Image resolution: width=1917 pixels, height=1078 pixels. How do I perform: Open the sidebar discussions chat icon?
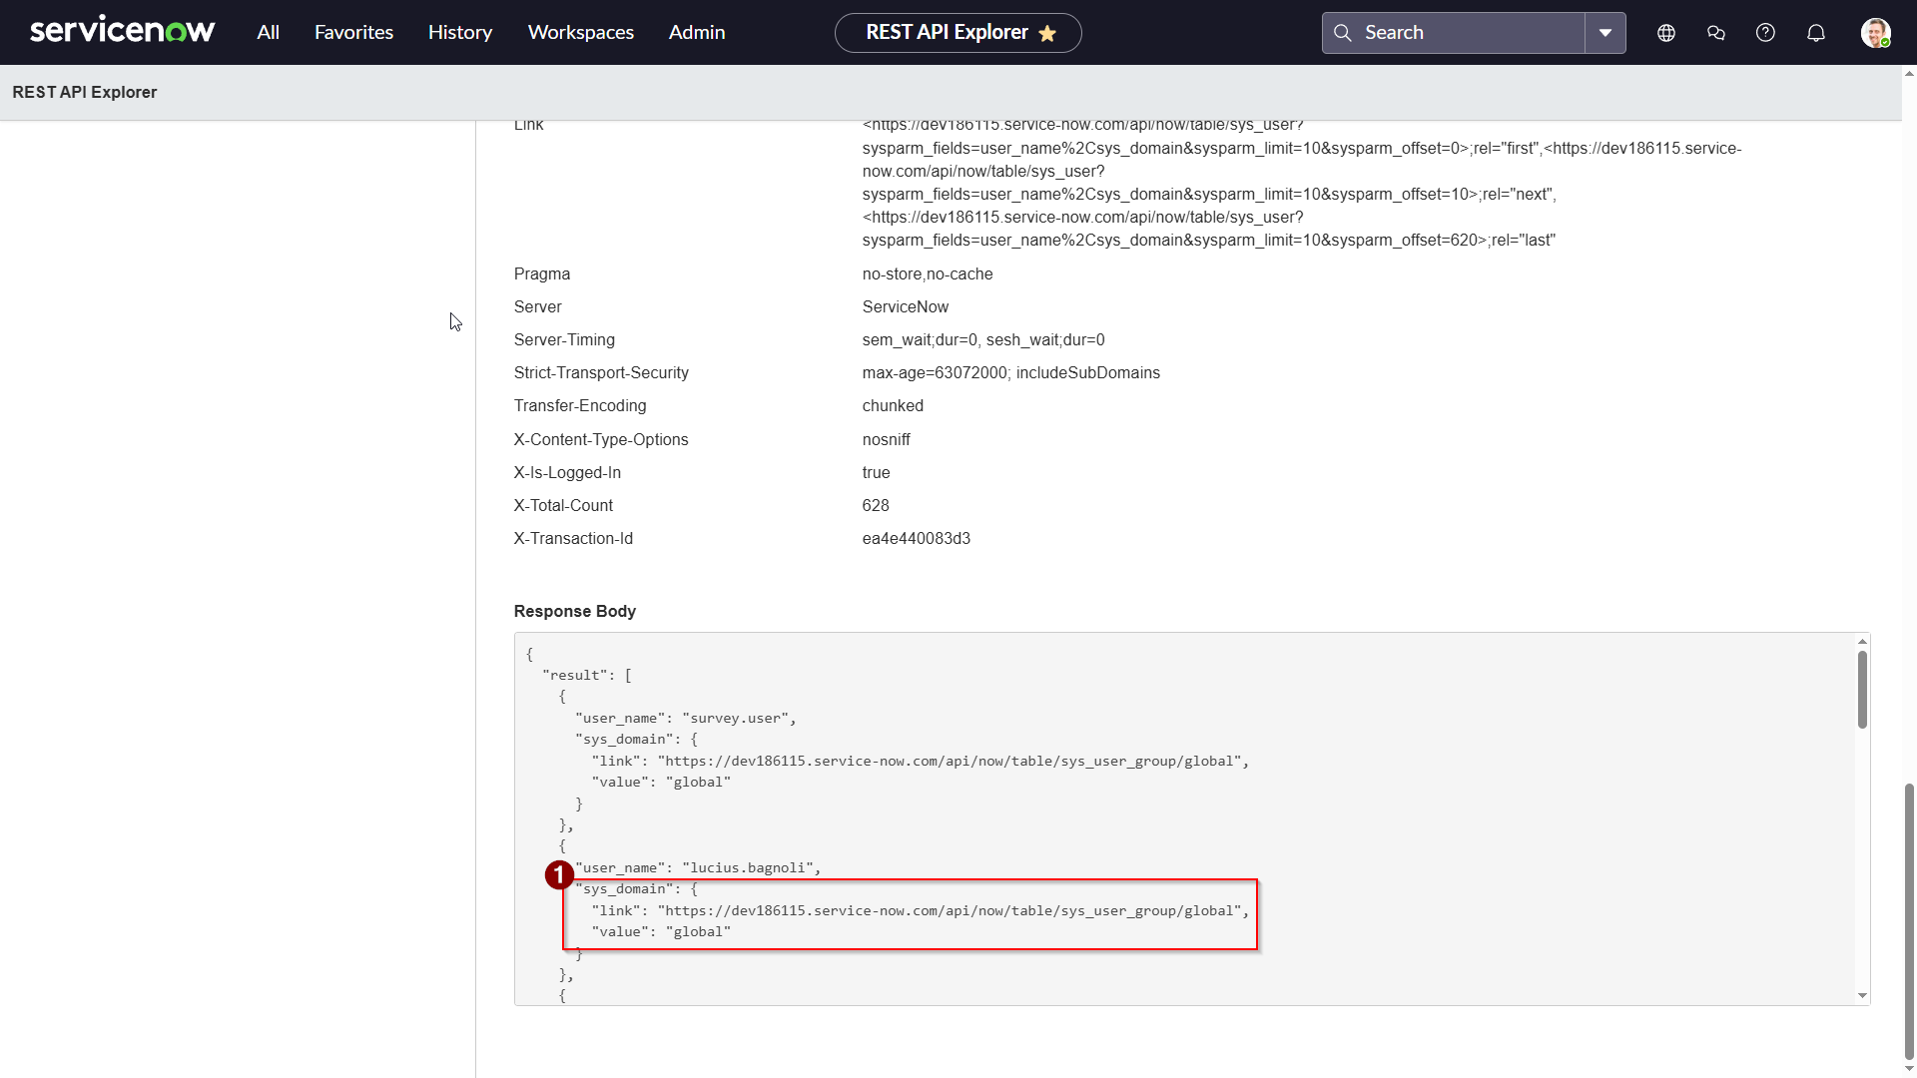click(1716, 33)
